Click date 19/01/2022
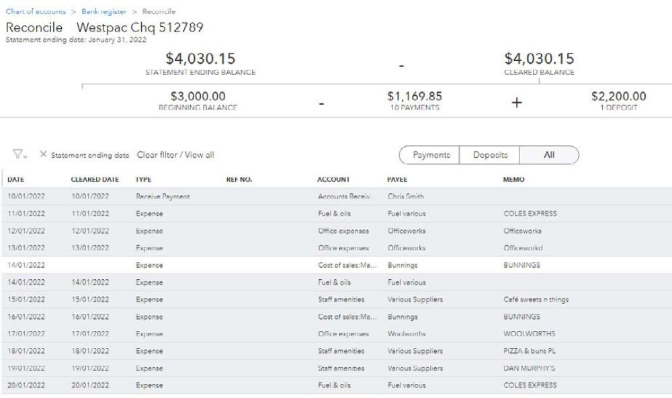Image resolution: width=672 pixels, height=398 pixels. tap(26, 368)
